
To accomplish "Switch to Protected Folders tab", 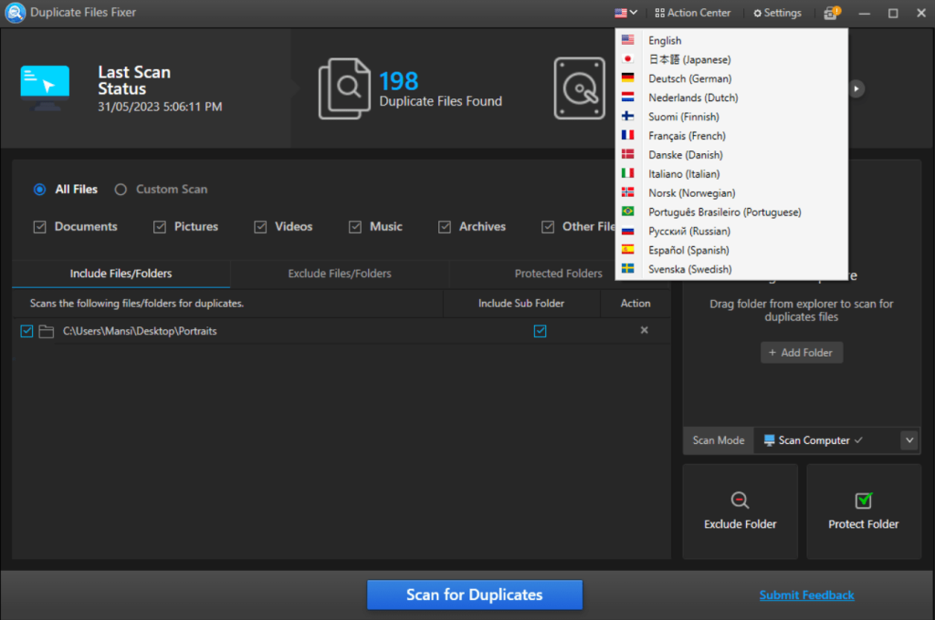I will coord(558,274).
